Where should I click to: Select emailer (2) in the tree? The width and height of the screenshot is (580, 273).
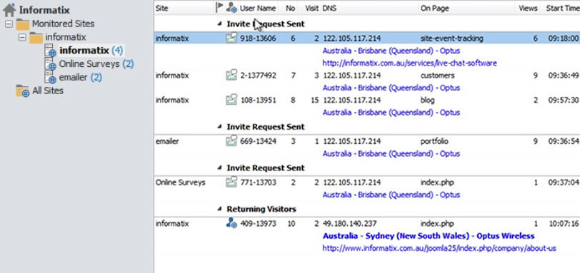click(x=80, y=77)
